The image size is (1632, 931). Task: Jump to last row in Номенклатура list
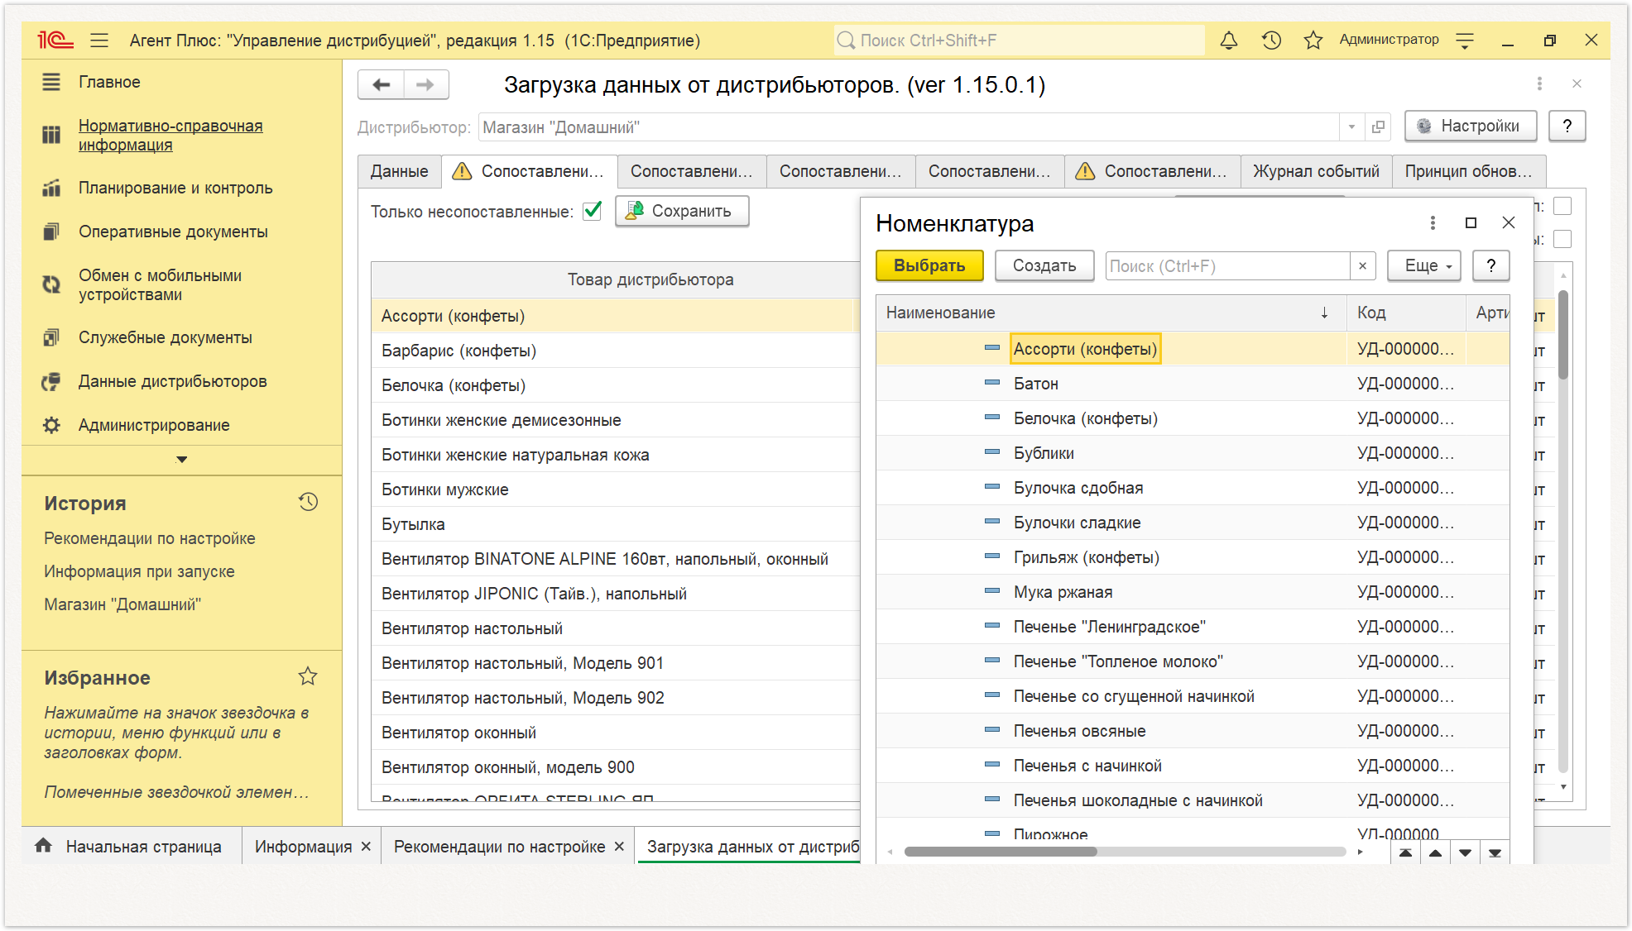1495,852
